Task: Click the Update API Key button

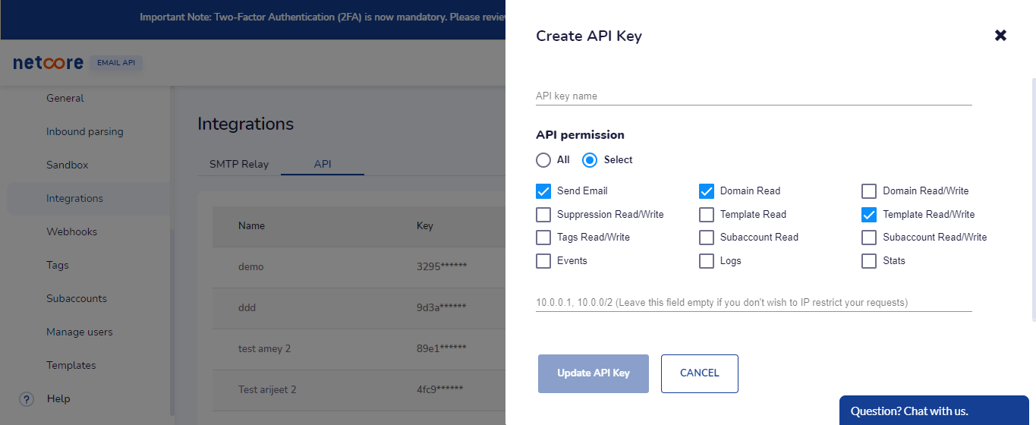Action: coord(593,373)
